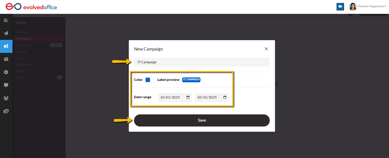Click the paper plane sidebar icon
The height and width of the screenshot is (158, 389).
[6, 33]
